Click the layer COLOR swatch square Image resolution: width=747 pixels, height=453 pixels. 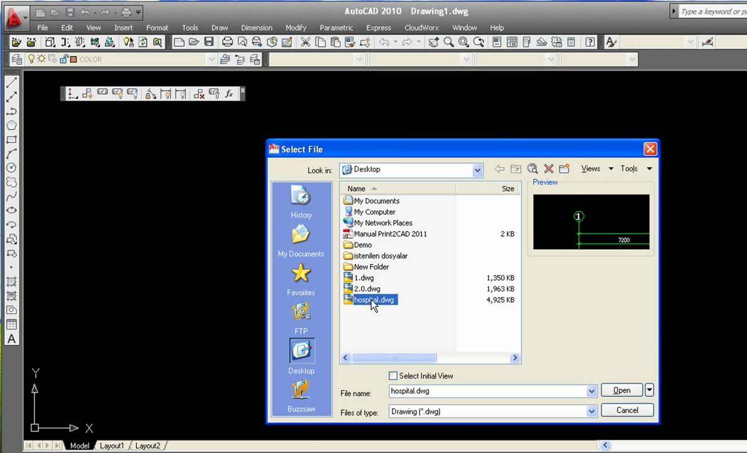(74, 60)
